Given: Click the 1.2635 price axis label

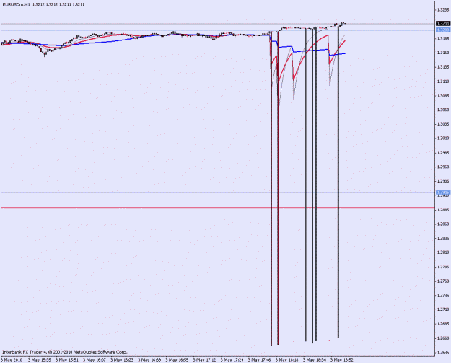Looking at the screenshot, I should tap(443, 352).
